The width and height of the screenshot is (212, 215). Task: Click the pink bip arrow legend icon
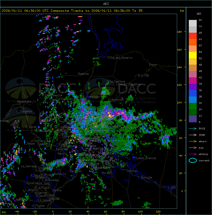click(193, 148)
